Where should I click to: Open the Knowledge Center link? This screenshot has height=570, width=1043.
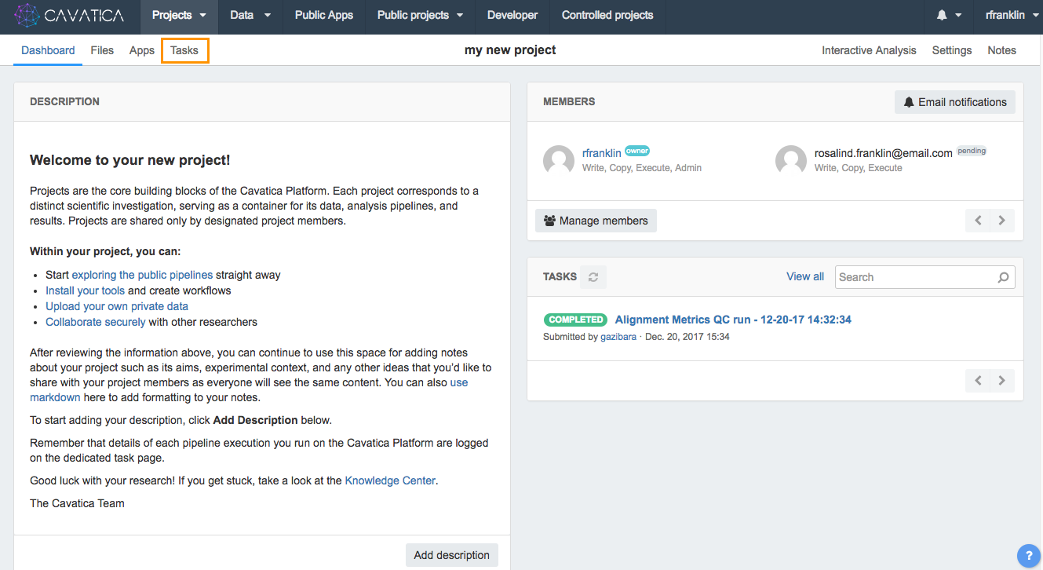[x=390, y=480]
